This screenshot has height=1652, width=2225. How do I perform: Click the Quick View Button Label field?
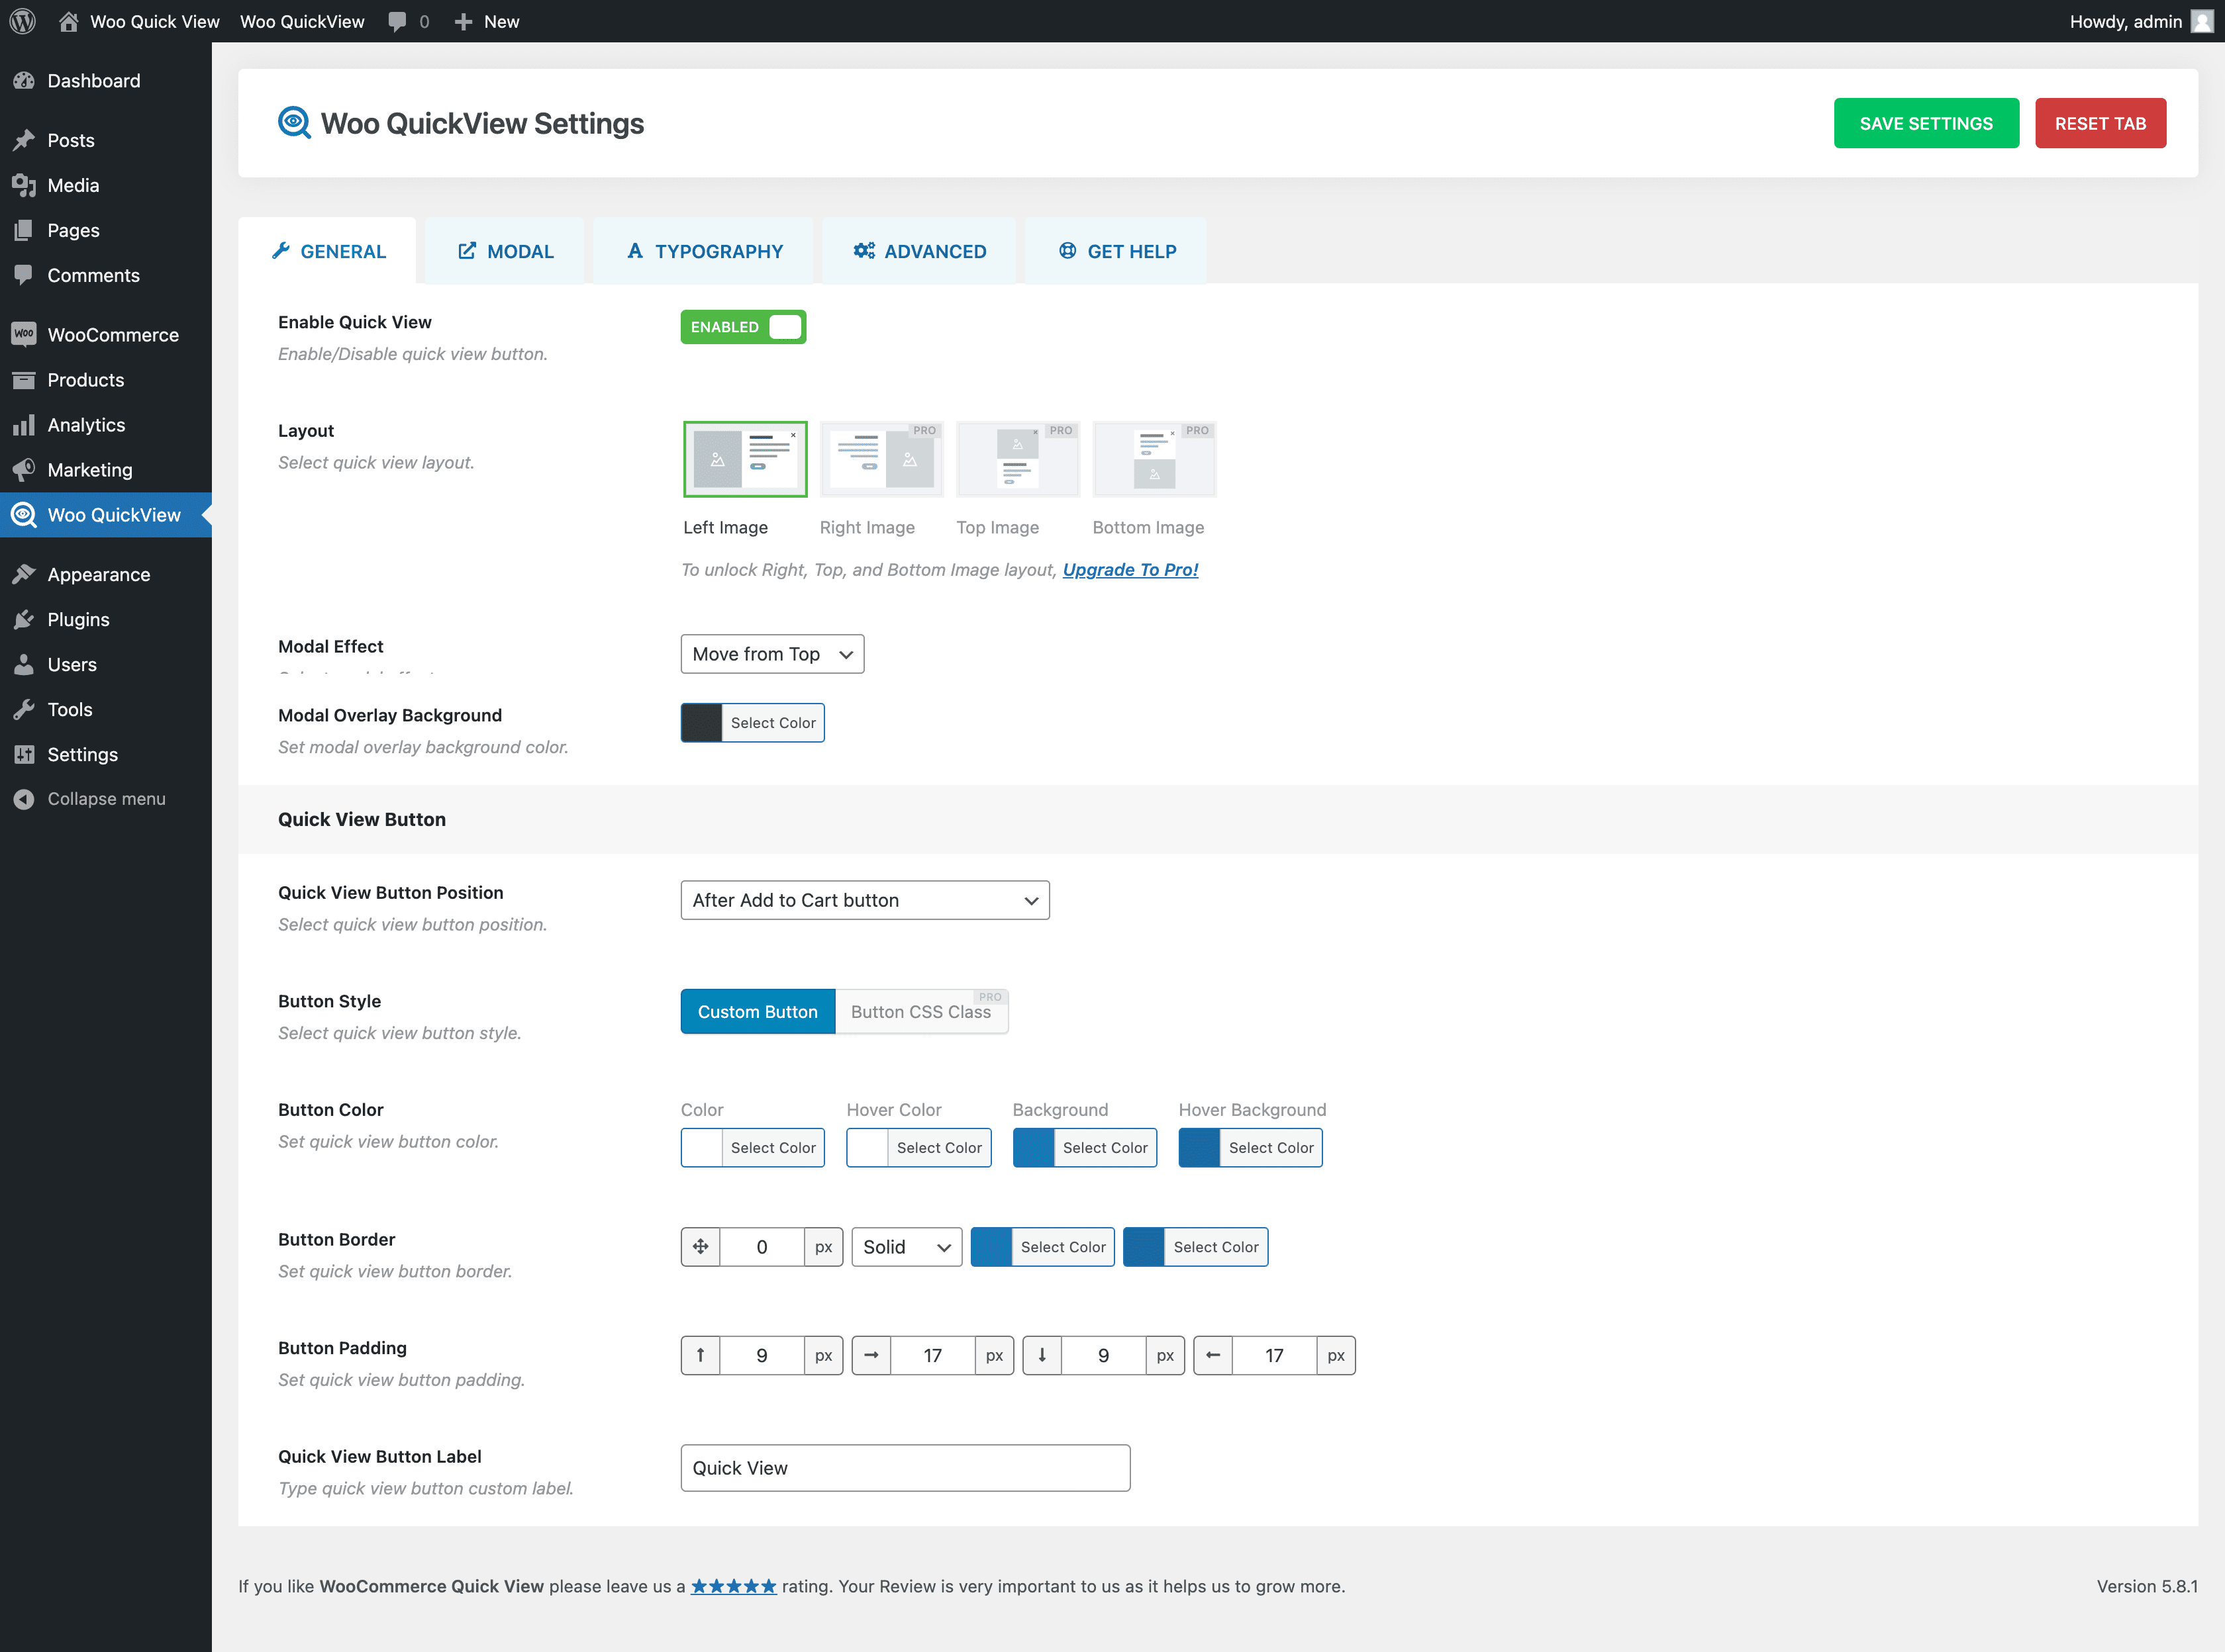[905, 1468]
